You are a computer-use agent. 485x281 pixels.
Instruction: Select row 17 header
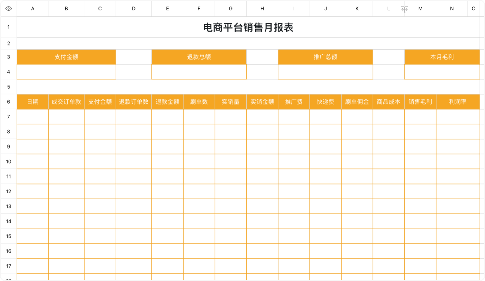9,266
